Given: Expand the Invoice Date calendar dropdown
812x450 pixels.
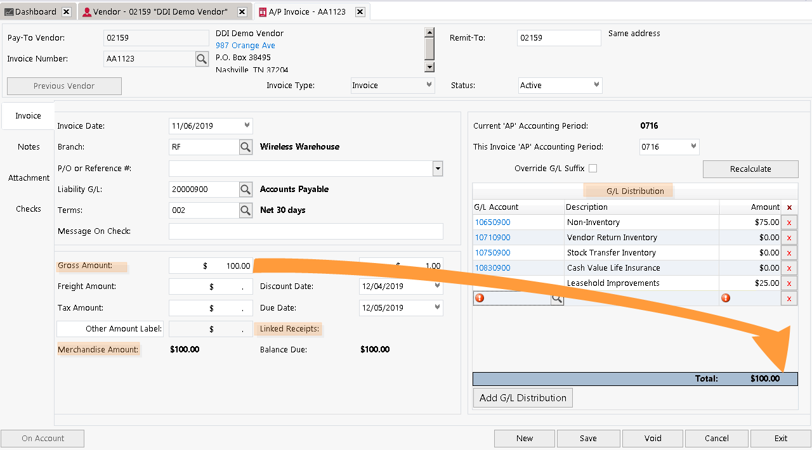Looking at the screenshot, I should click(x=247, y=125).
